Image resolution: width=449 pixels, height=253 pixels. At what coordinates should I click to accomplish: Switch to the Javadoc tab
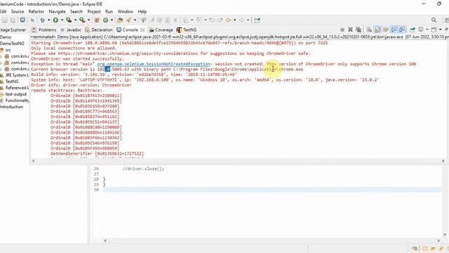71,30
